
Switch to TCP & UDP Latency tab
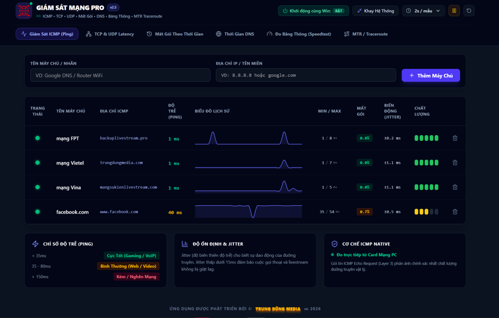click(x=110, y=34)
